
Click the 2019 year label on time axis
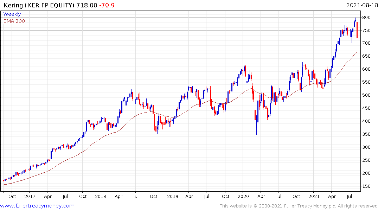coord(173,196)
